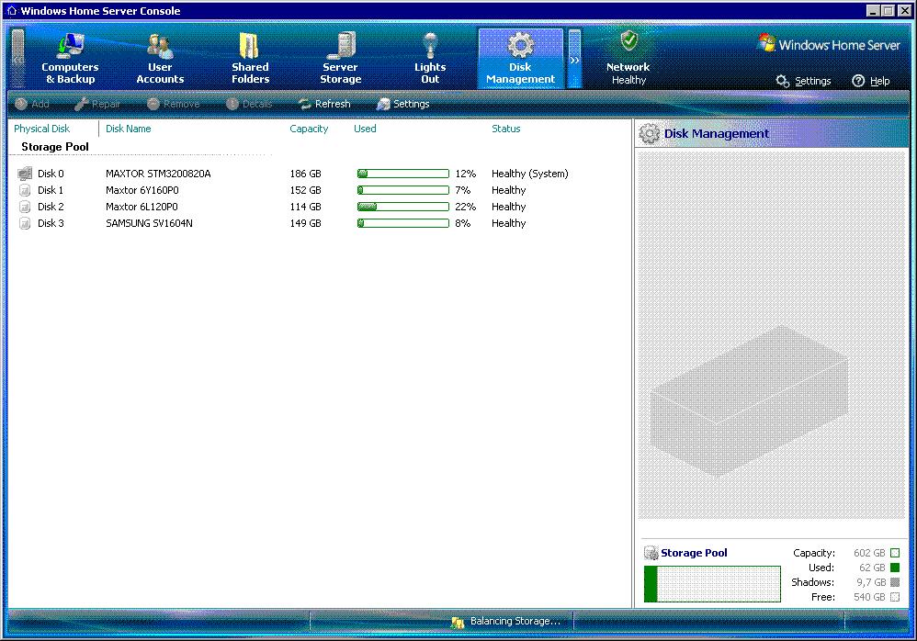
Task: Sort by the Disk Name column header
Action: (x=128, y=129)
